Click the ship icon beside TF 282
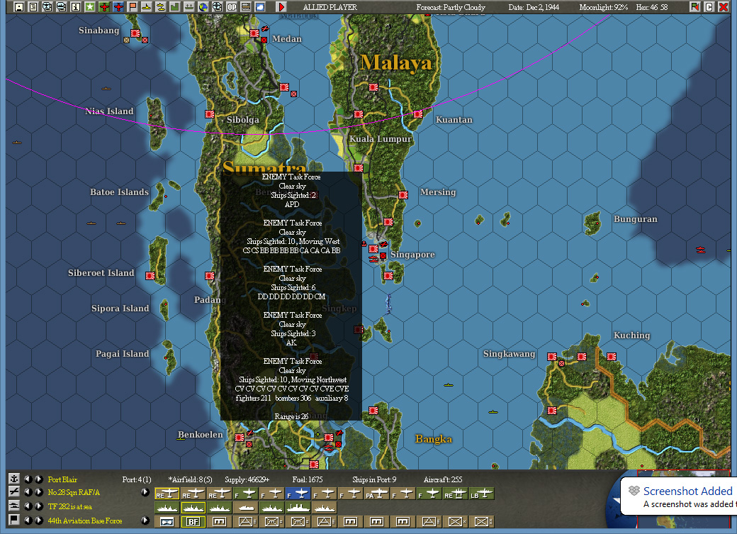737x534 pixels. click(14, 506)
